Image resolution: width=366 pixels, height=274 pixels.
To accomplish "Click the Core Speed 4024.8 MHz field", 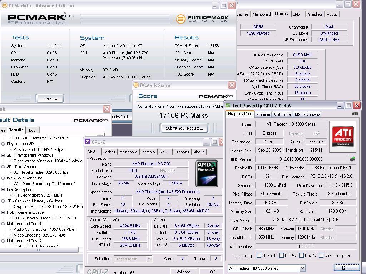I will click(x=130, y=226).
